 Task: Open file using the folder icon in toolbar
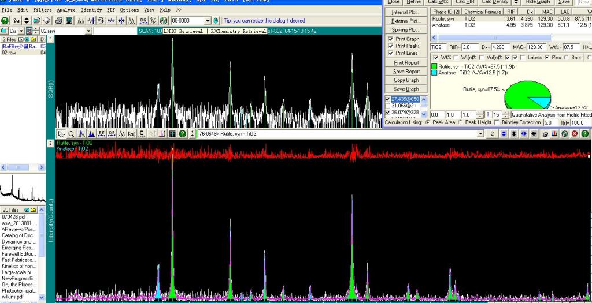coord(36,21)
